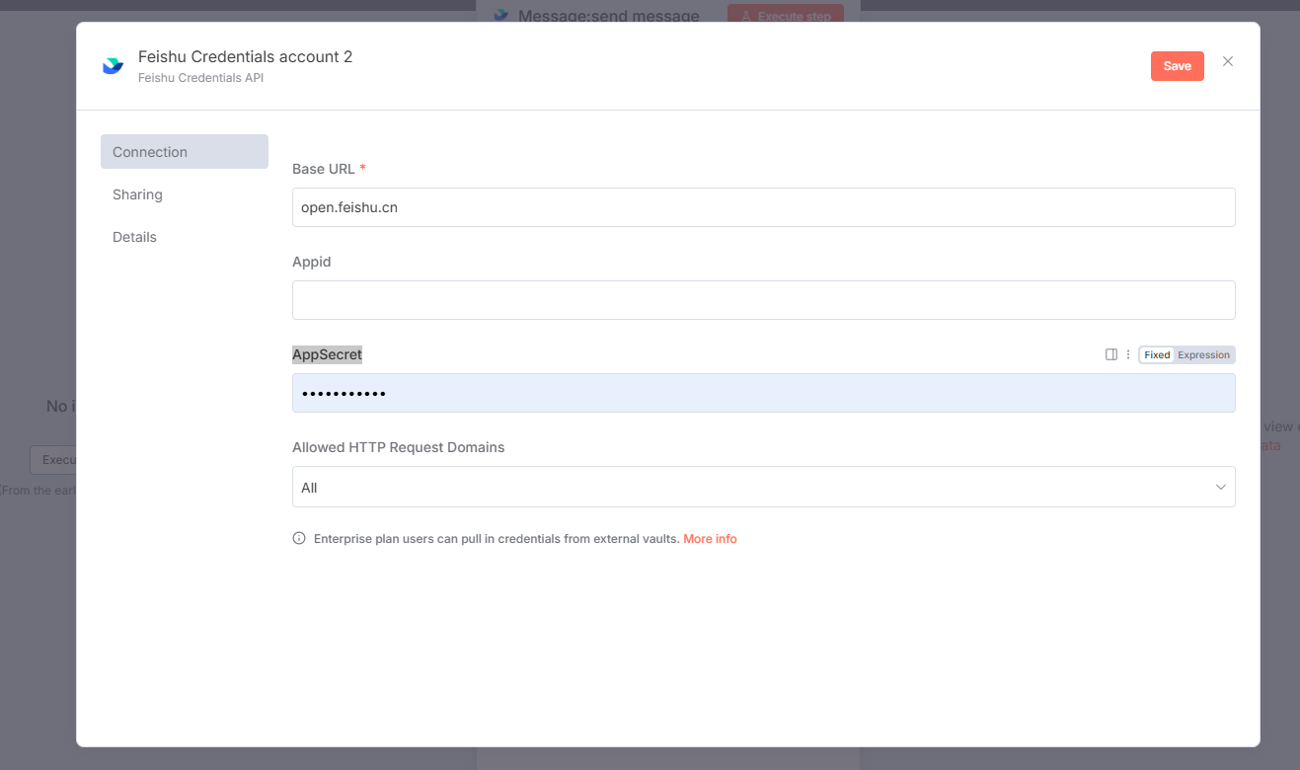Click the chevron arrow on the All dropdown
This screenshot has height=770, width=1300.
tap(1220, 487)
